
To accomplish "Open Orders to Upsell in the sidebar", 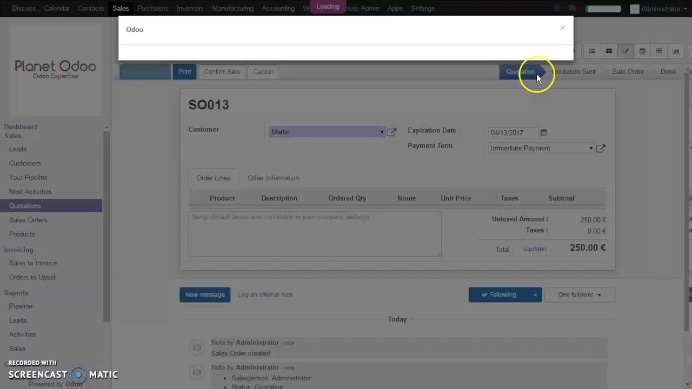I will pyautogui.click(x=32, y=277).
